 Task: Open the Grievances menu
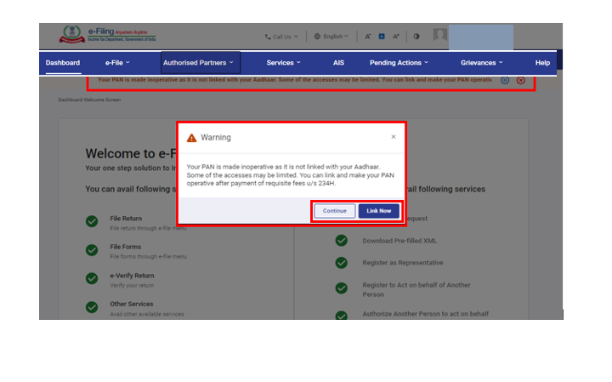coord(482,63)
